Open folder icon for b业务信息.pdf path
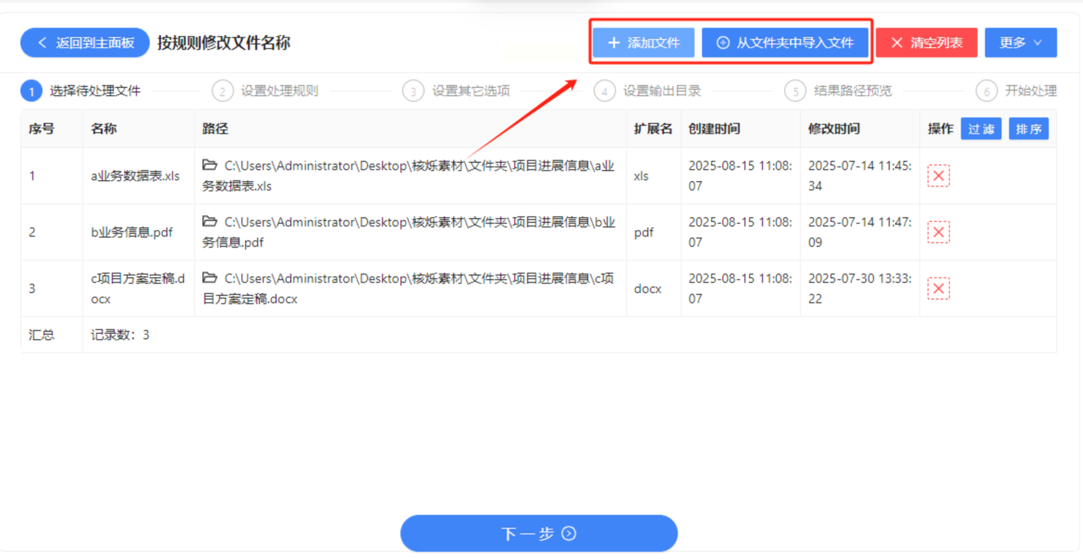The image size is (1083, 559). [x=210, y=221]
